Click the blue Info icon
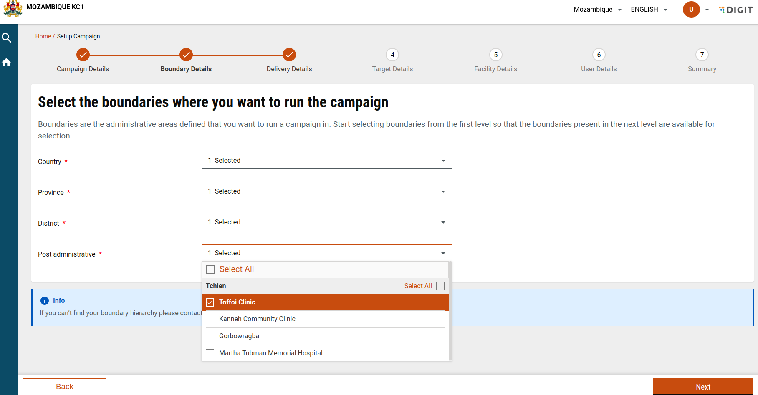This screenshot has height=395, width=758. coord(45,301)
